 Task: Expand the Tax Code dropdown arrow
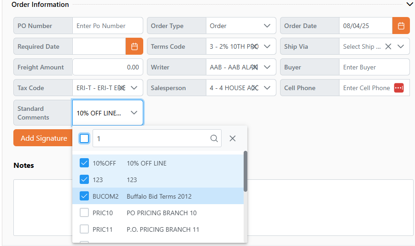coord(134,88)
